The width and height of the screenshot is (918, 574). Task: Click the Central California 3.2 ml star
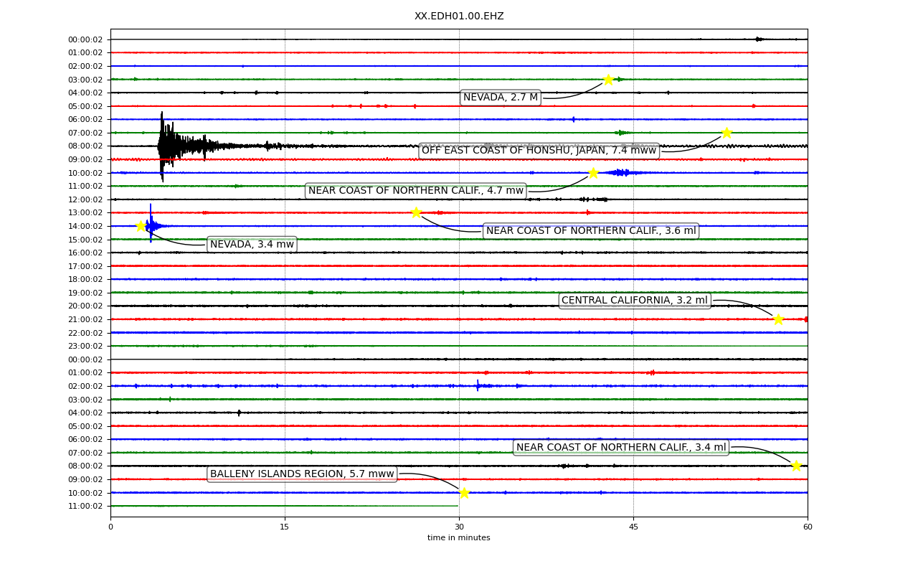pyautogui.click(x=778, y=319)
